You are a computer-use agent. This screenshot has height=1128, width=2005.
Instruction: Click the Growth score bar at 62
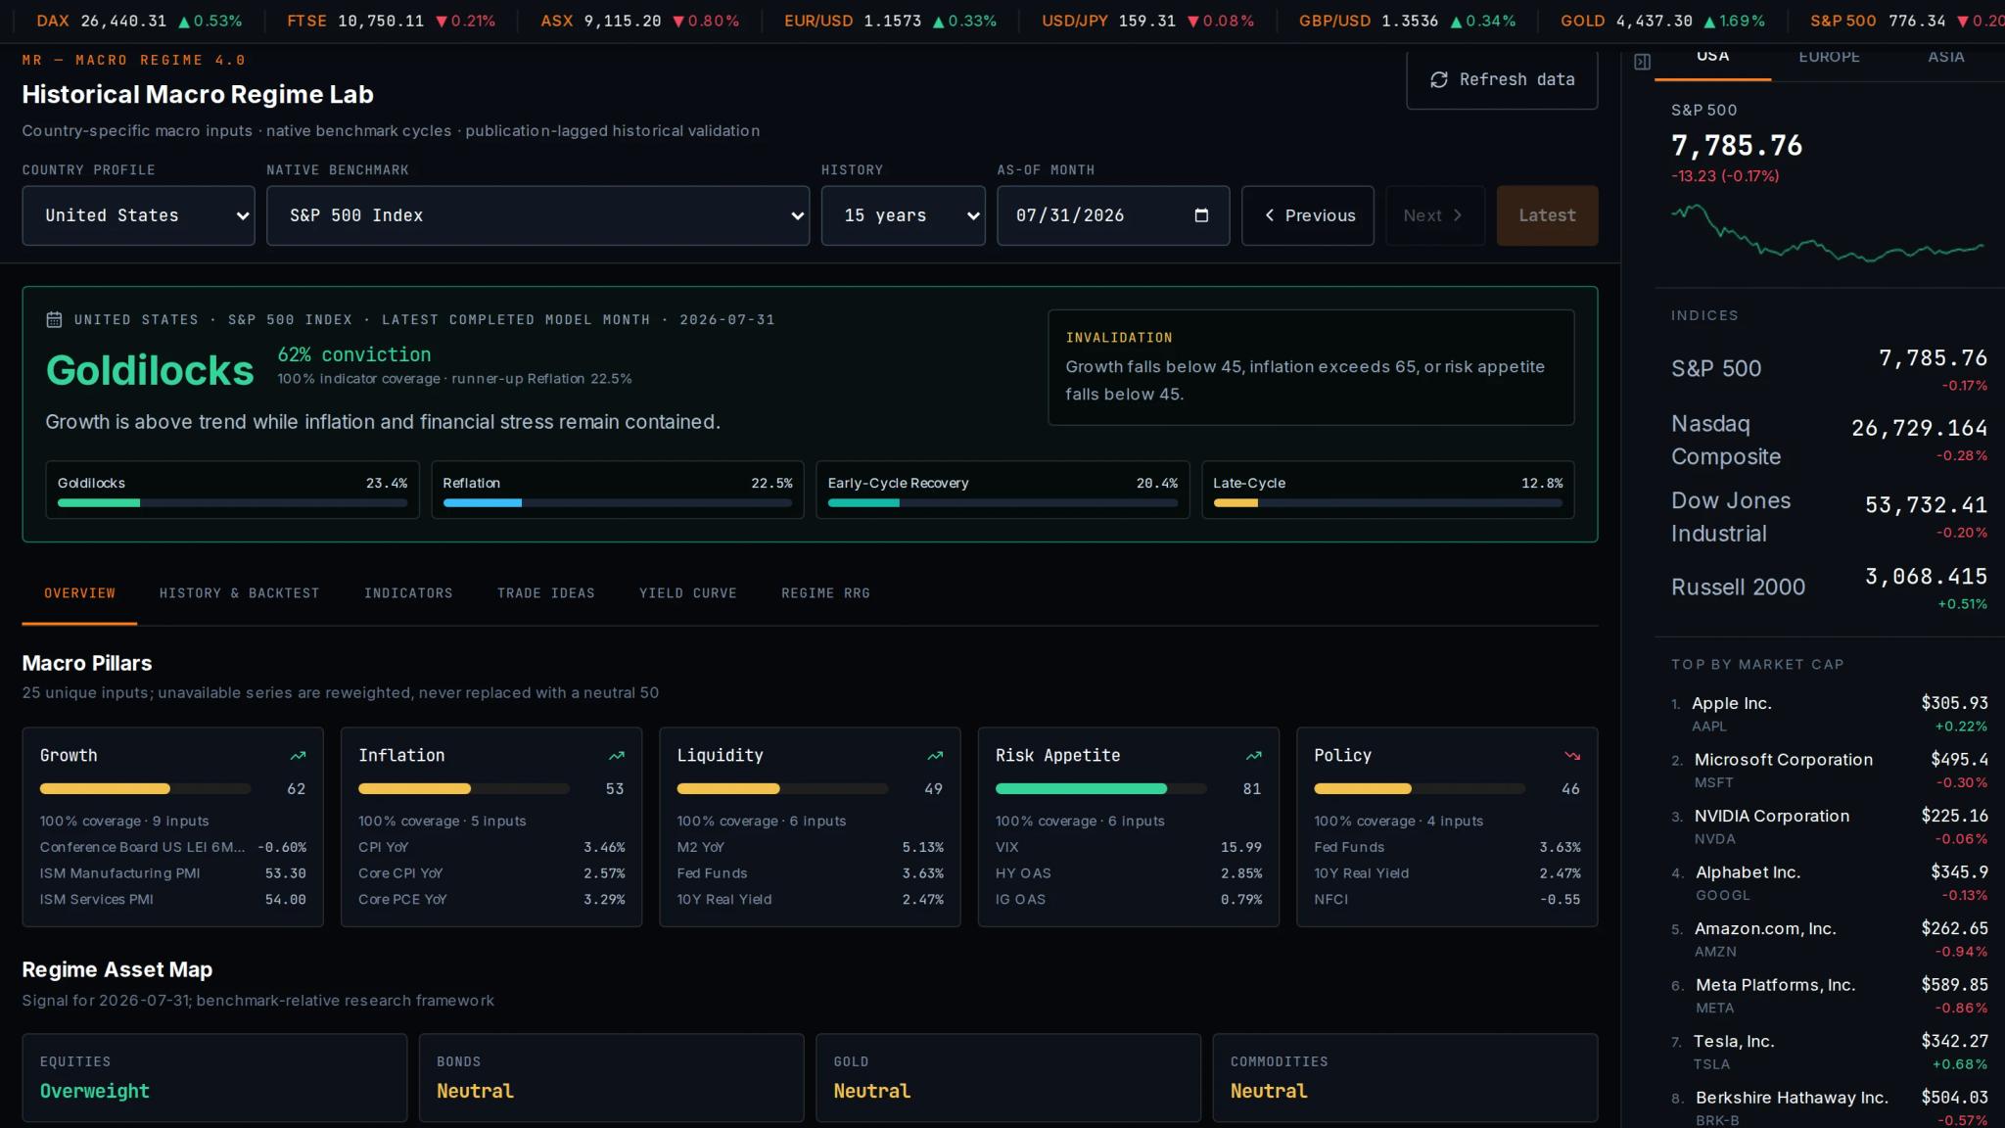(146, 788)
